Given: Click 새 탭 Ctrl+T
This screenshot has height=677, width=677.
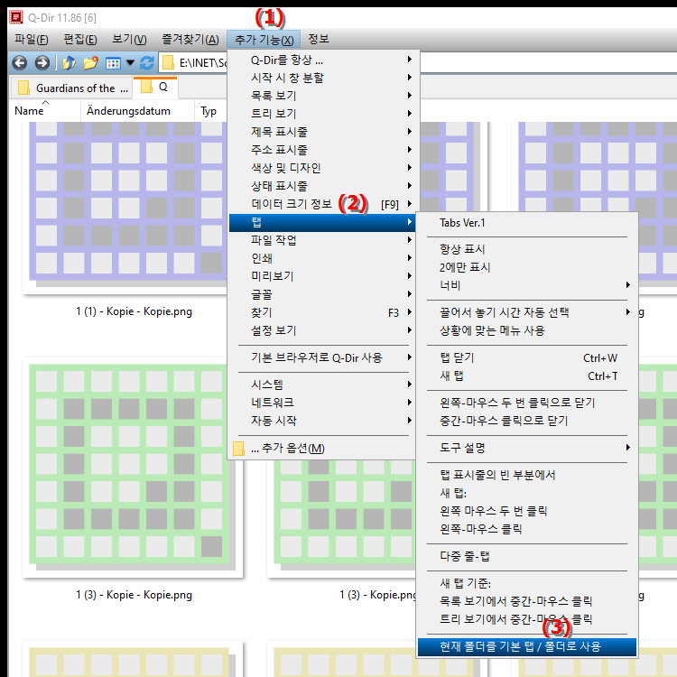Looking at the screenshot, I should pyautogui.click(x=527, y=376).
